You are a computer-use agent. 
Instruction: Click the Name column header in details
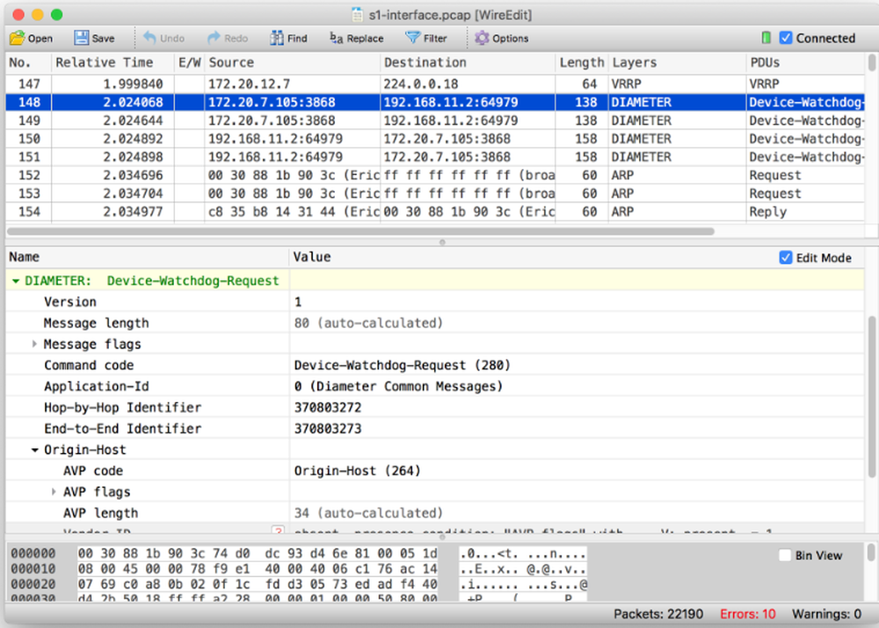point(148,258)
